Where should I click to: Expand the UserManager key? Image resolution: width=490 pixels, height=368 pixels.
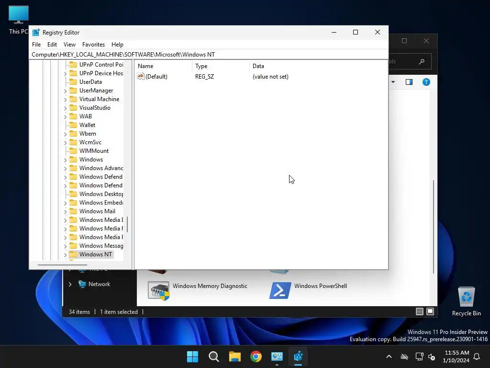click(65, 91)
